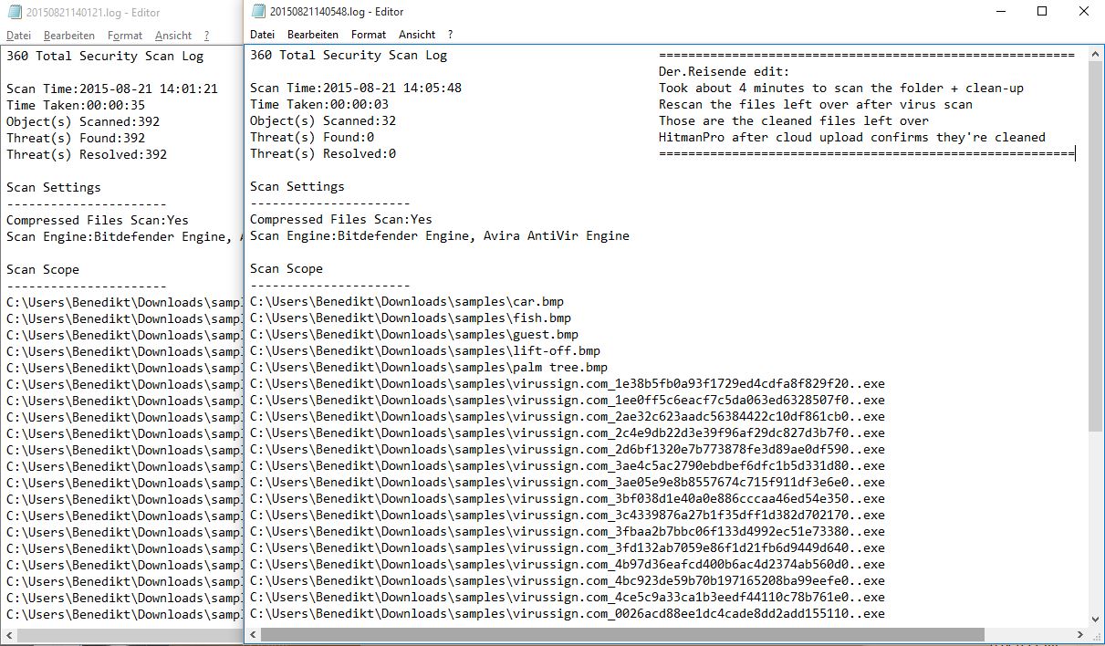The width and height of the screenshot is (1105, 646).
Task: Open the ? help menu in the 20150821140121.log window
Action: click(x=206, y=36)
